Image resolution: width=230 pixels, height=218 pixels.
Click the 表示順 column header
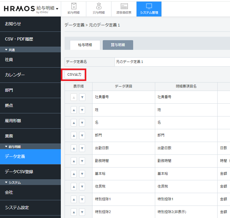79,86
